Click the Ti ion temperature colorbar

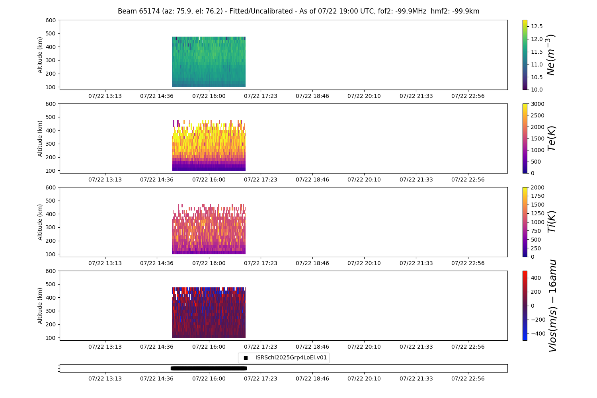point(525,222)
